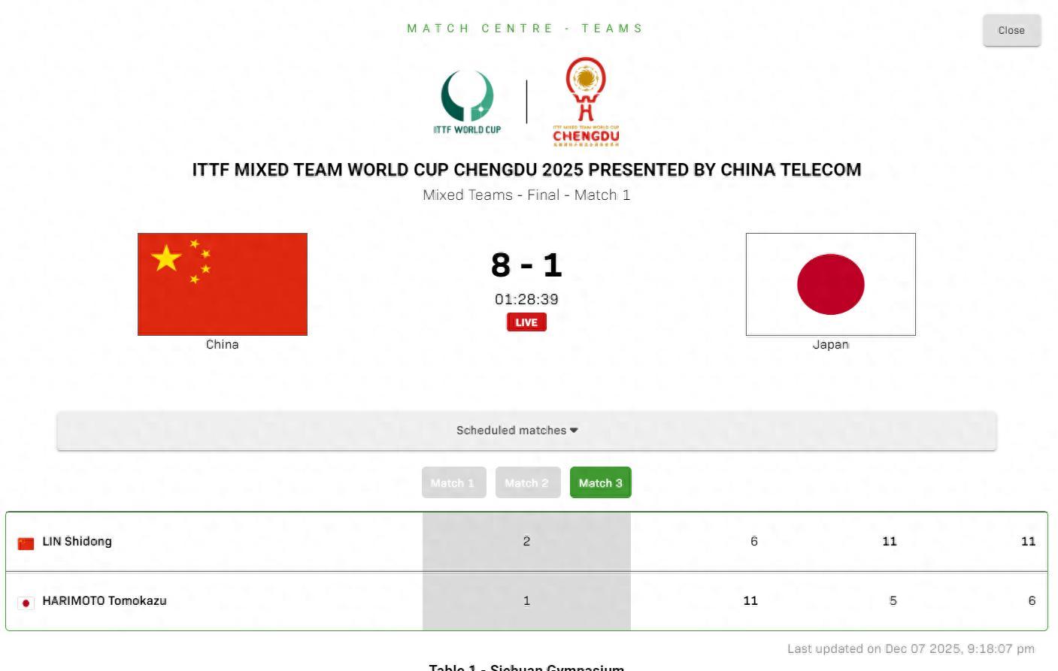
Task: Click the large Japan flag image
Action: click(x=830, y=284)
